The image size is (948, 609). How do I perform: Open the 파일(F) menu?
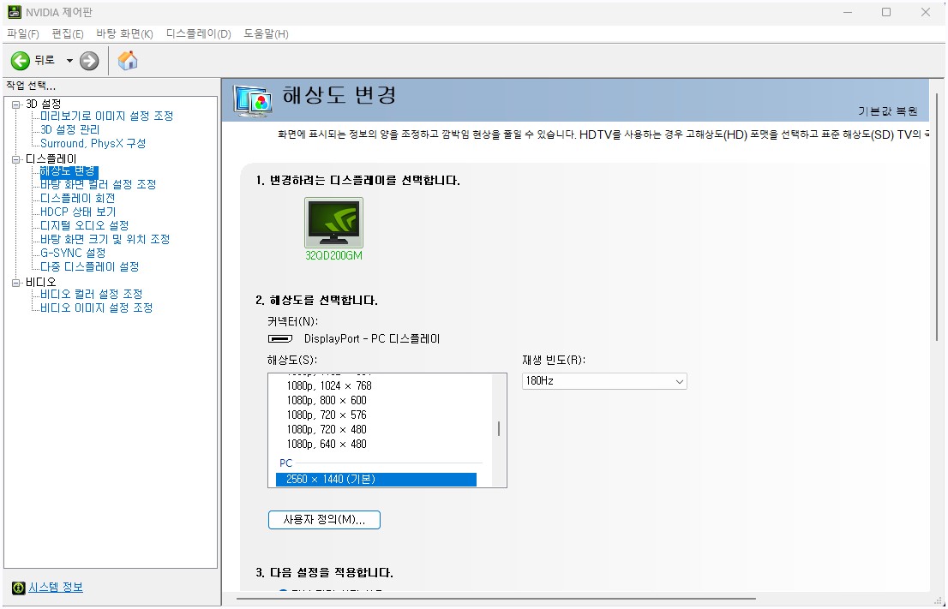coord(23,34)
